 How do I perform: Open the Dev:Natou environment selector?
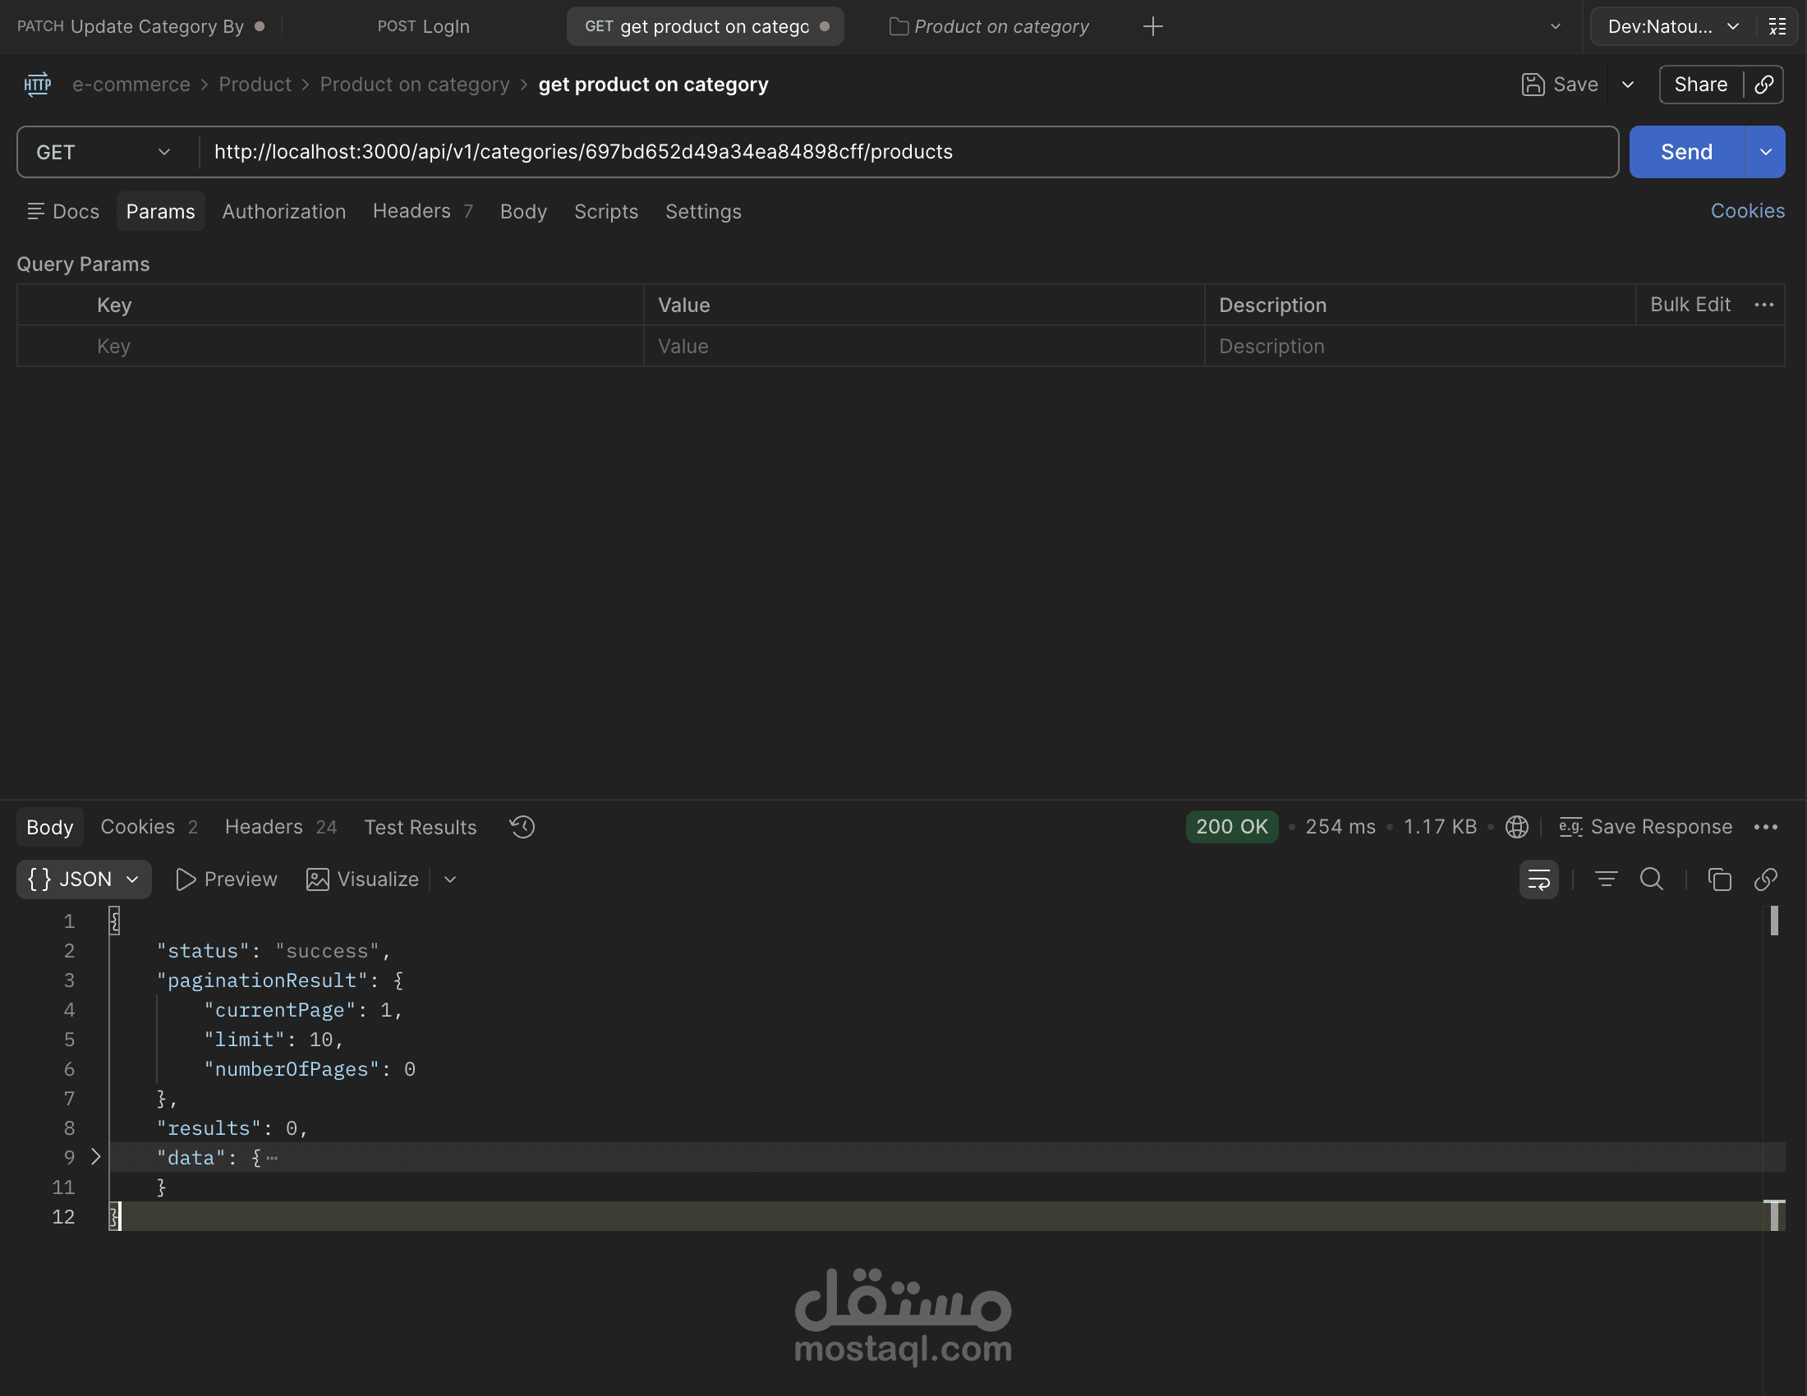point(1672,26)
